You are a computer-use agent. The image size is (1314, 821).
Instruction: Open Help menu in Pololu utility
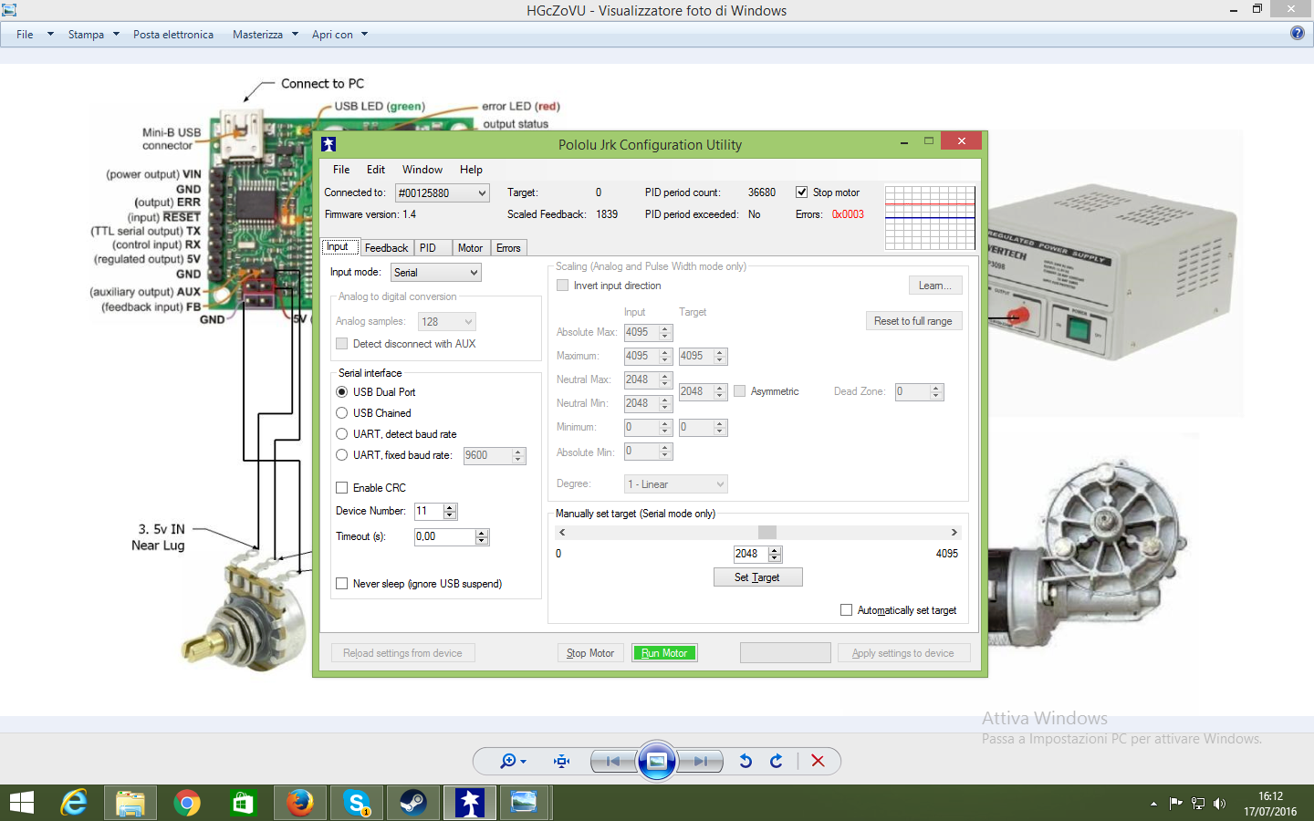tap(471, 170)
